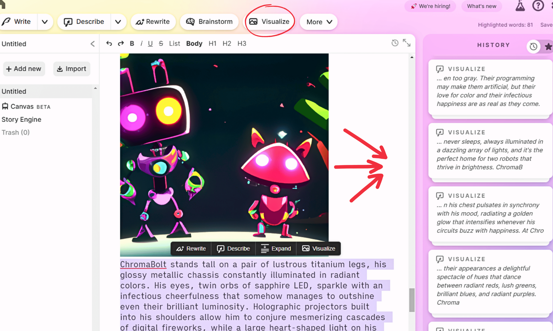Click Rewrite in the floating selection toolbar
Screen dimensions: 553x331
click(x=191, y=249)
